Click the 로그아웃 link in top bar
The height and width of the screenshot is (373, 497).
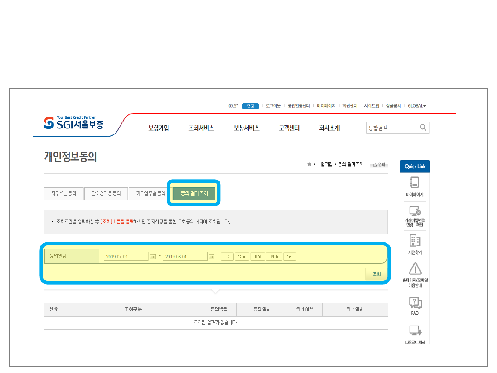[273, 106]
